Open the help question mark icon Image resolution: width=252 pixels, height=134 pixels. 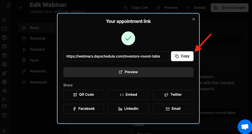[x=4, y=115]
